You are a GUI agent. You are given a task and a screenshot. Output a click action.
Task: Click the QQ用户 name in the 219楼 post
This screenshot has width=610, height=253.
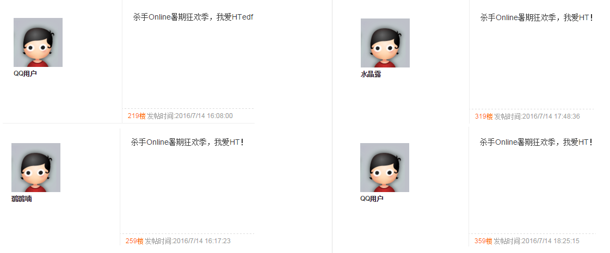point(25,73)
